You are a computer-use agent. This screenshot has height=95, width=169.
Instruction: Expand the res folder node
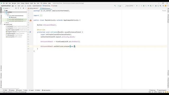click(x=5, y=23)
